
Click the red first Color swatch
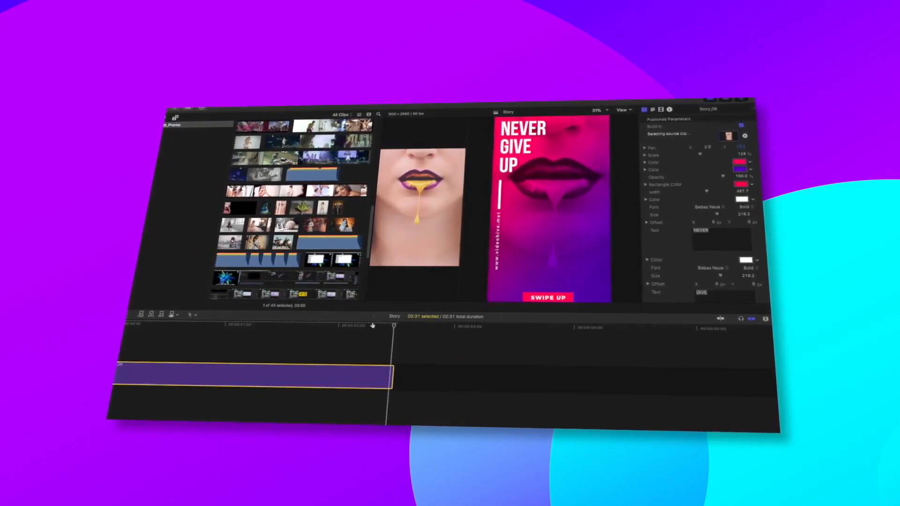(739, 162)
